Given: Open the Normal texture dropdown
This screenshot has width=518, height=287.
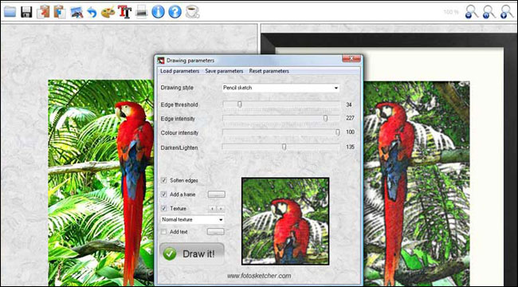Looking at the screenshot, I should click(192, 219).
